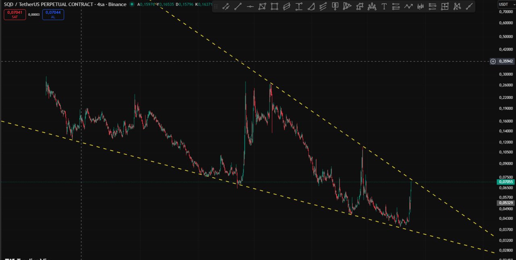Click the 0,00003 spread value

click(34, 14)
